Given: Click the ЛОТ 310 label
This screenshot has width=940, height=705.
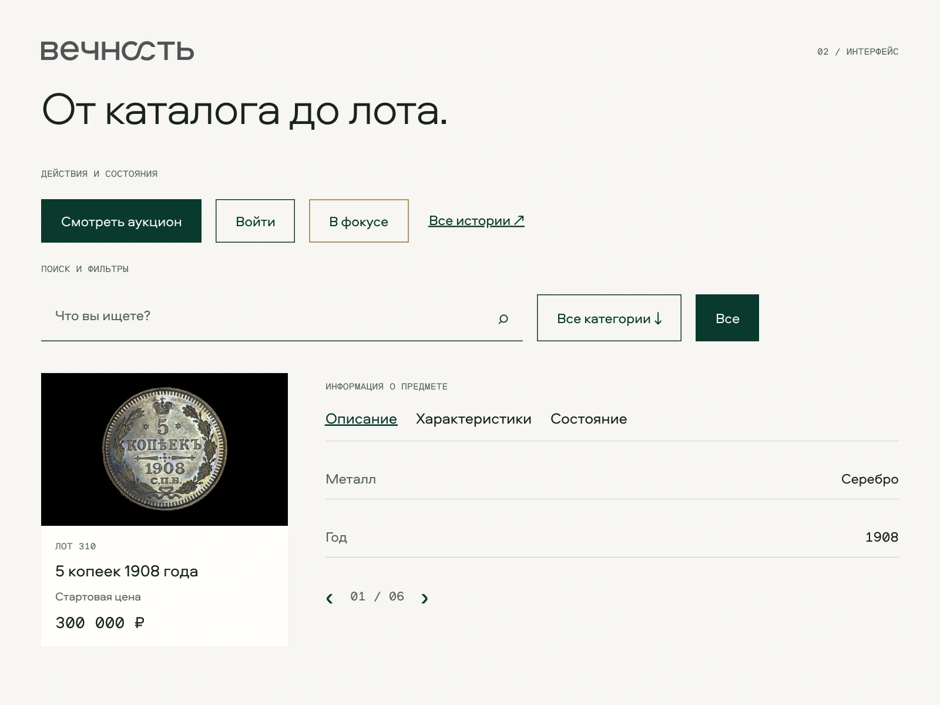Looking at the screenshot, I should (x=76, y=546).
